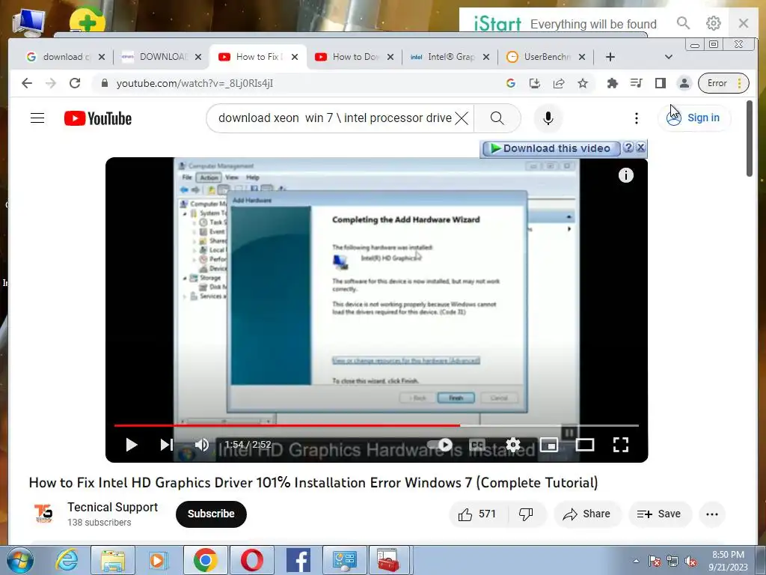Click the share this page icon
Image resolution: width=766 pixels, height=575 pixels.
[x=558, y=84]
